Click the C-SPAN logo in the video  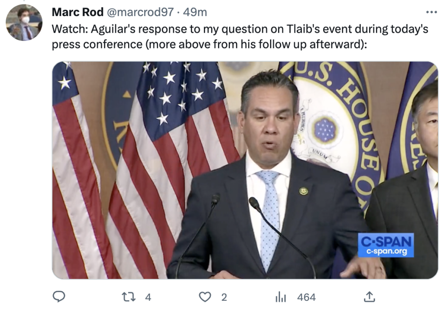pos(385,241)
